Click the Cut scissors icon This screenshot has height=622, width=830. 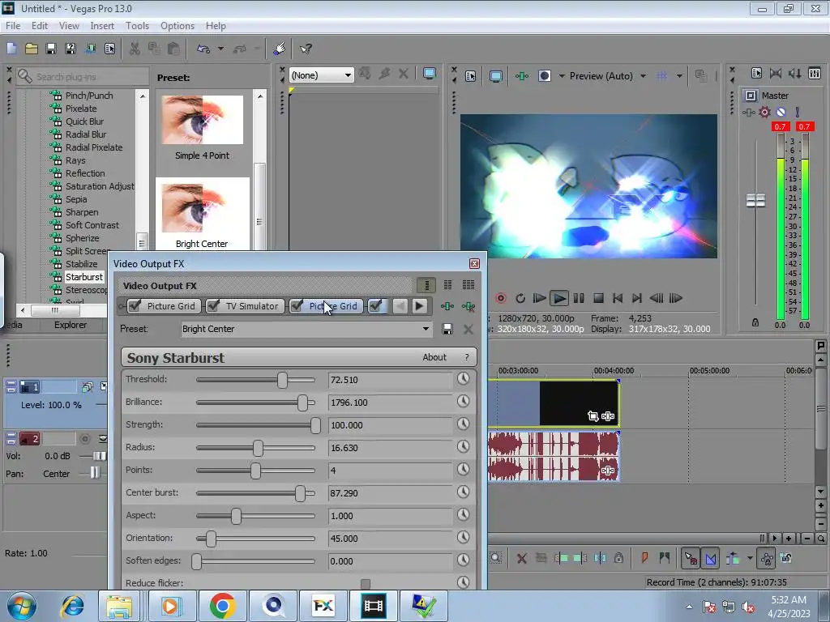[x=135, y=49]
